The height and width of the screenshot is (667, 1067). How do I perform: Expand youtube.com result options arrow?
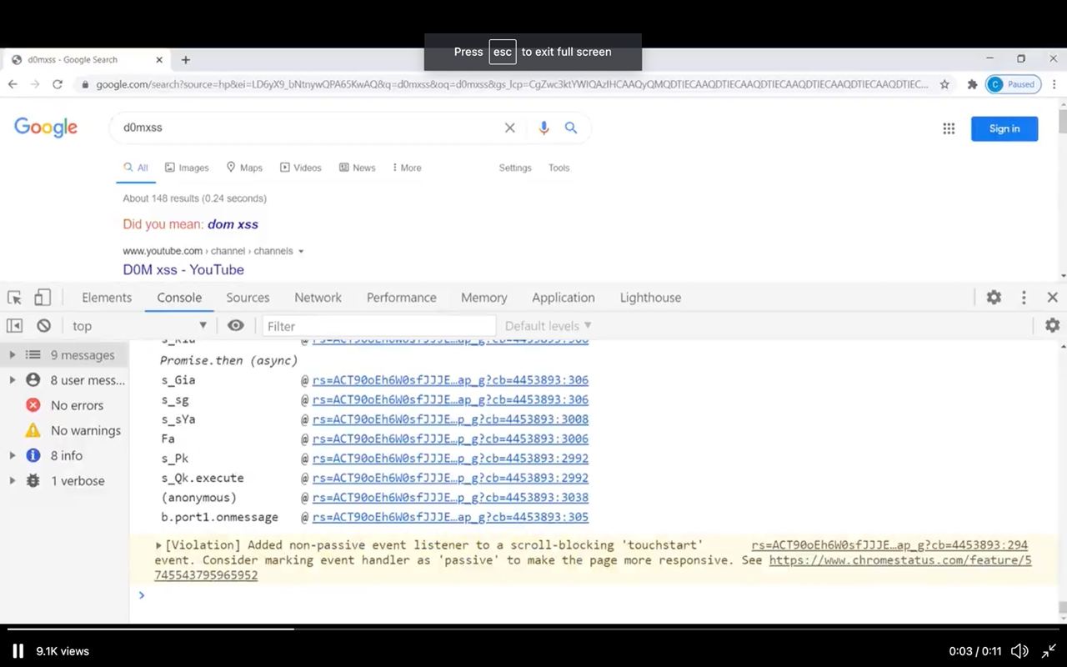coord(301,251)
